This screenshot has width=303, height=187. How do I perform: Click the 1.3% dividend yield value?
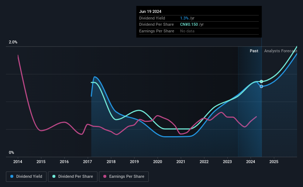click(184, 18)
